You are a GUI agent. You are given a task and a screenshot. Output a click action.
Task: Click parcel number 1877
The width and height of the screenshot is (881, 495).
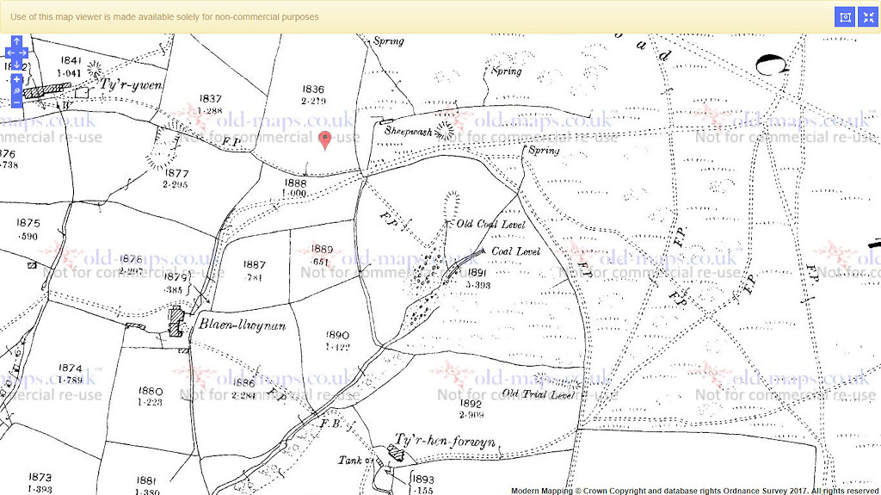click(176, 173)
